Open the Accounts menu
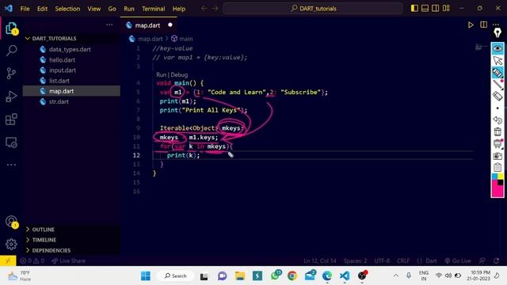The height and width of the screenshot is (285, 507). pyautogui.click(x=11, y=222)
